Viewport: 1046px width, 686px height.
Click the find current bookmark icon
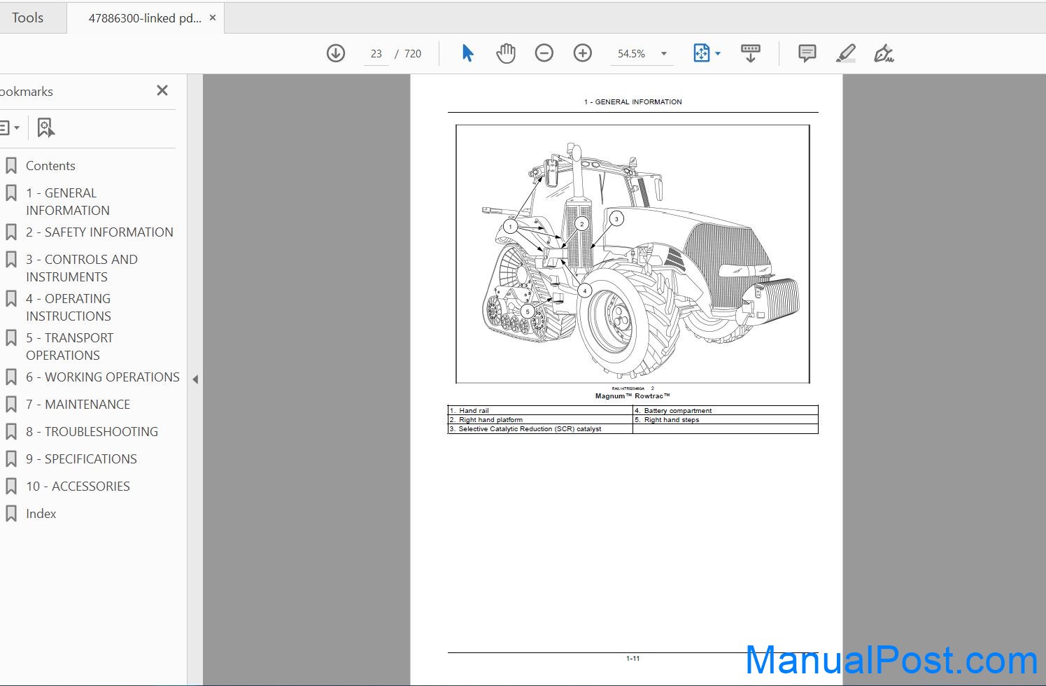46,128
